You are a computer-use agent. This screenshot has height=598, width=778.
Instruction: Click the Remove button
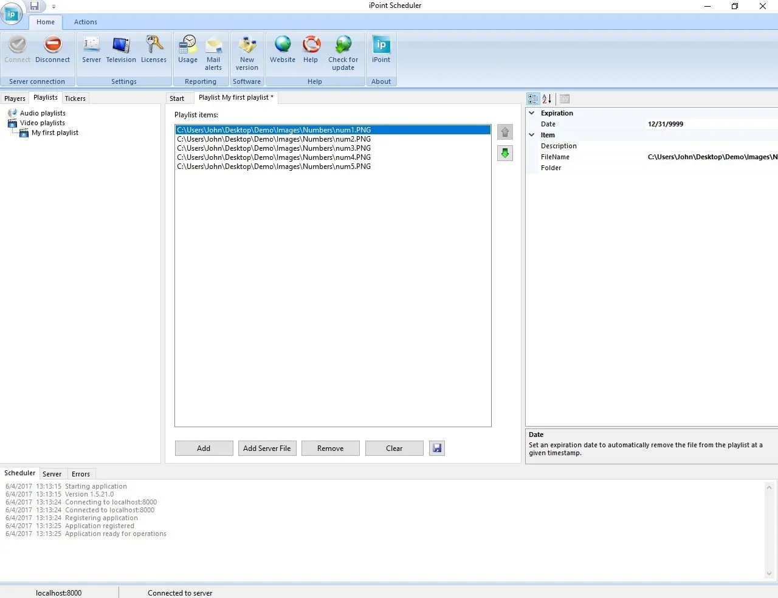pyautogui.click(x=331, y=448)
